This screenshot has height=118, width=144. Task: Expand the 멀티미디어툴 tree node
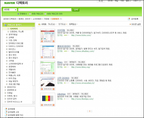[x=7, y=52]
